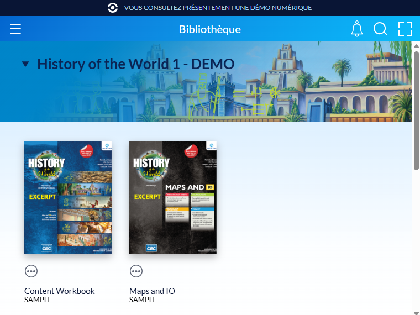Click the scrollbar up arrow
420x315 pixels.
(x=417, y=46)
